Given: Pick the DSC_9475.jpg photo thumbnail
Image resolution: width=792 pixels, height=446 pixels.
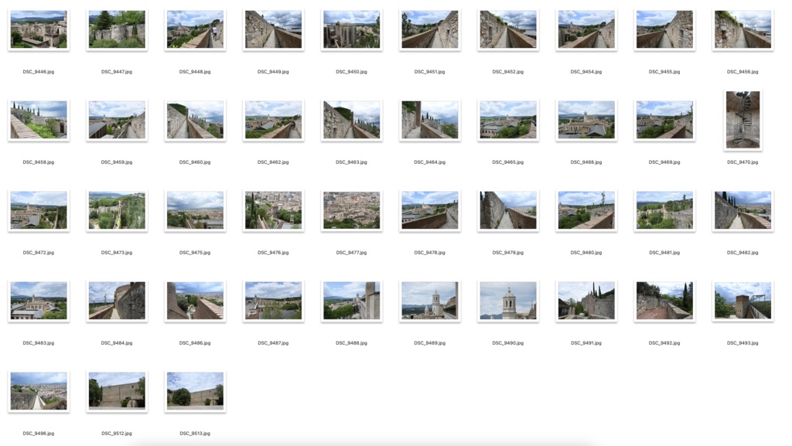Looking at the screenshot, I should (x=195, y=210).
